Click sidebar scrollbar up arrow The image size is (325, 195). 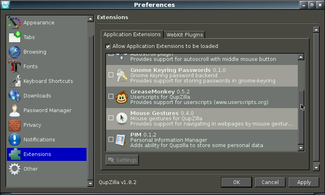90,19
